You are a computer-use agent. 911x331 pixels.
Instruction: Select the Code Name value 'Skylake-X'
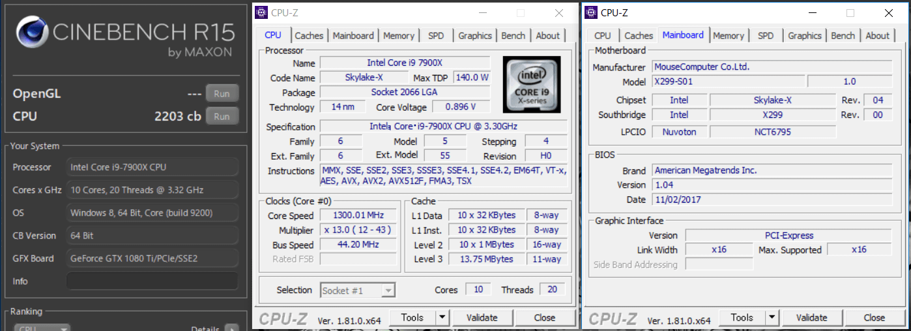click(x=364, y=78)
